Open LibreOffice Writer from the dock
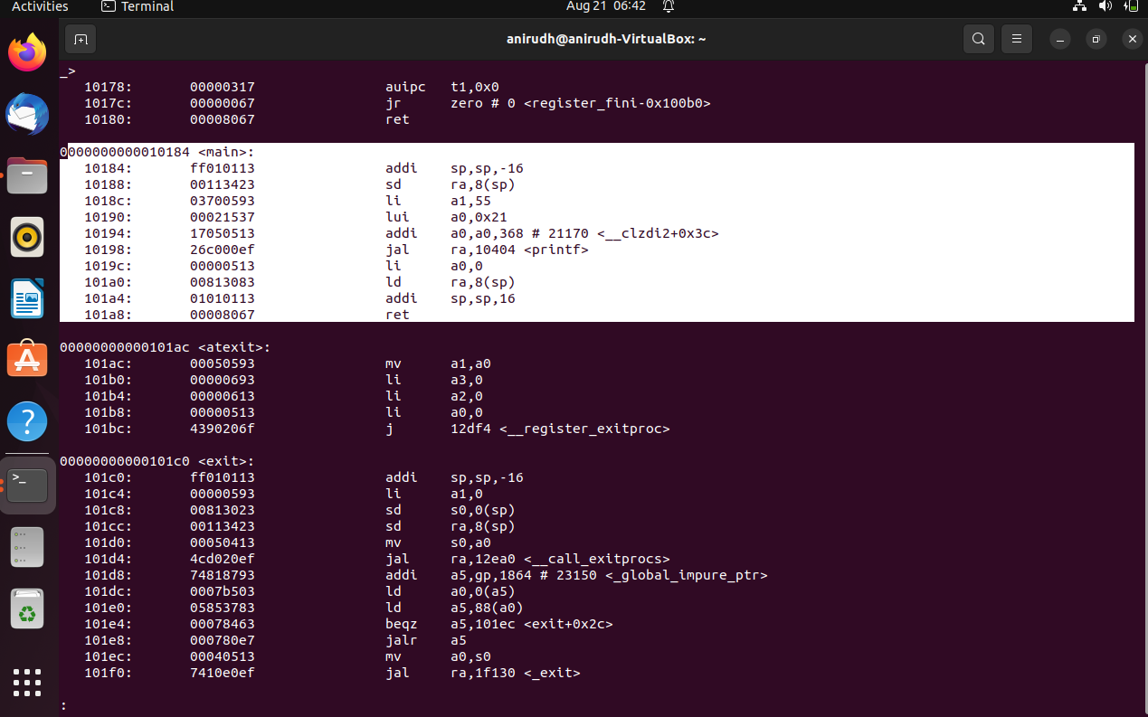The height and width of the screenshot is (717, 1148). click(27, 297)
